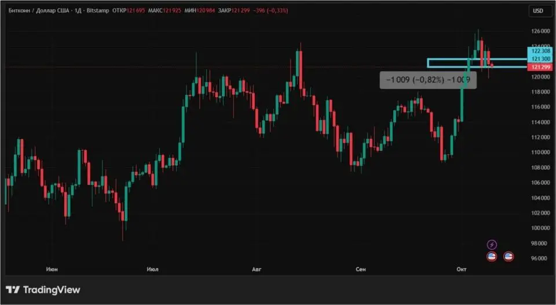This screenshot has width=556, height=305.
Task: Click the left US flag economic event icon
Action: [492, 256]
